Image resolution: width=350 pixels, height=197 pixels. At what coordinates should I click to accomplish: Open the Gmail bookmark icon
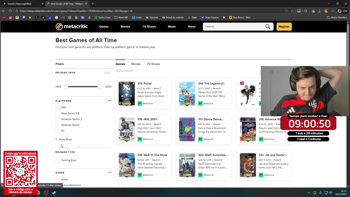63,18
